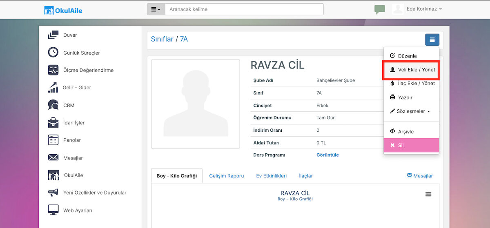Select Arşivle from the actions menu

411,131
